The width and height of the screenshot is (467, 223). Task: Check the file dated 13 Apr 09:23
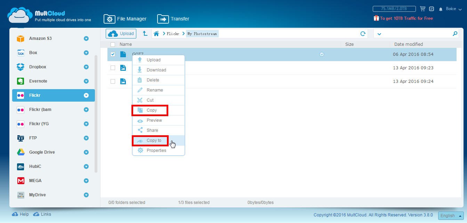pos(113,68)
